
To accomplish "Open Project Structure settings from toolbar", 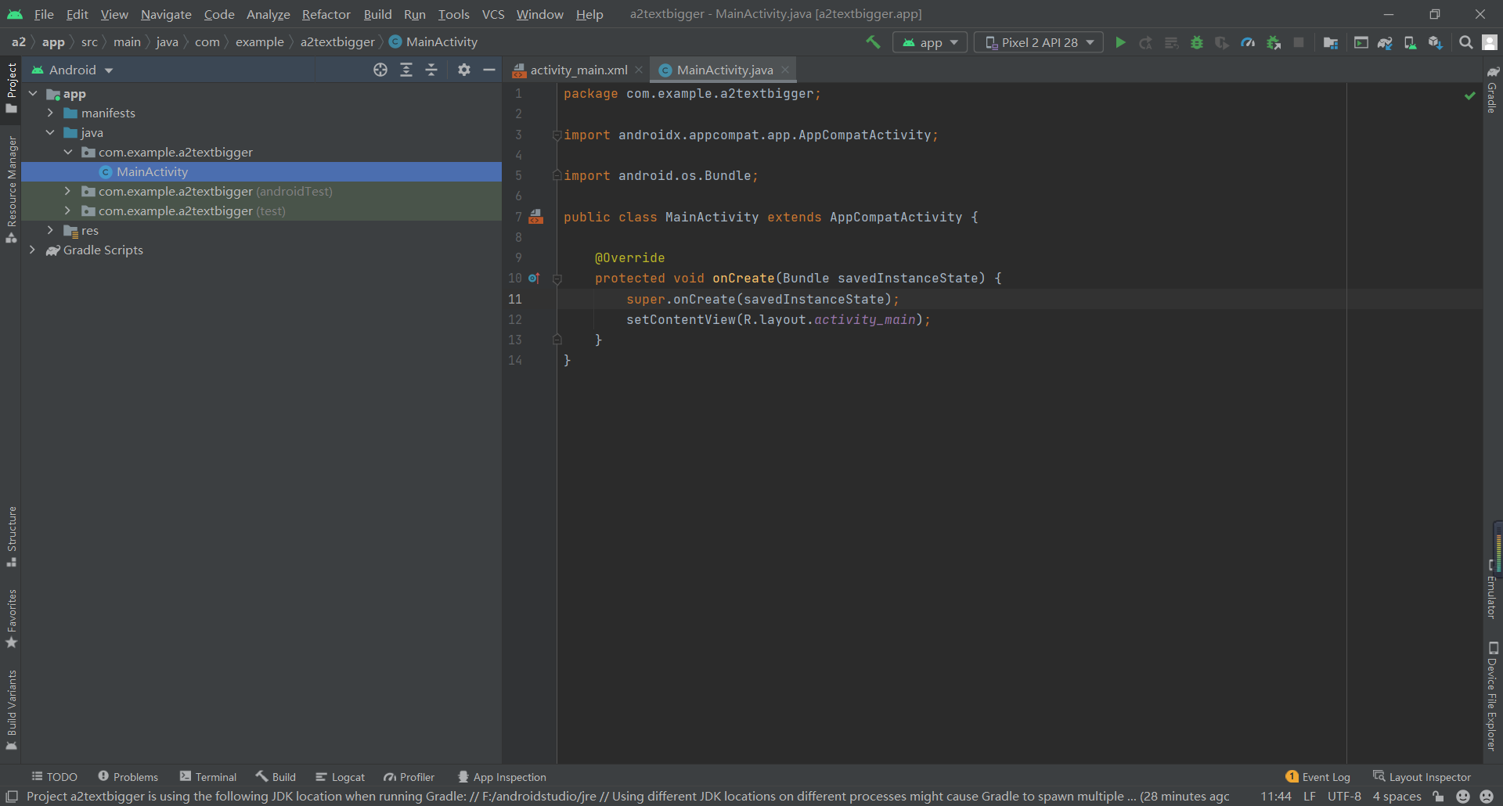I will click(1331, 42).
